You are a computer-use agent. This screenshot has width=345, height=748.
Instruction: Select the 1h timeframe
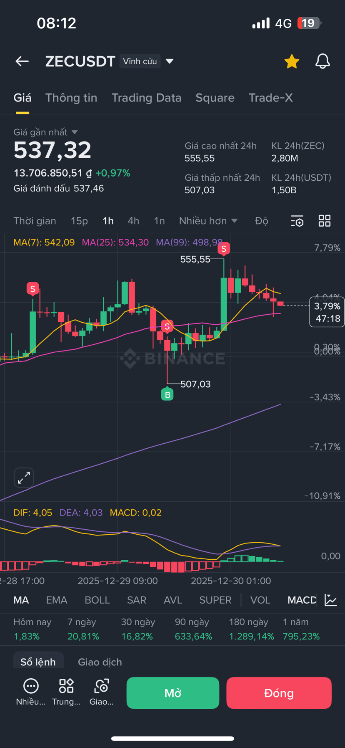[108, 221]
